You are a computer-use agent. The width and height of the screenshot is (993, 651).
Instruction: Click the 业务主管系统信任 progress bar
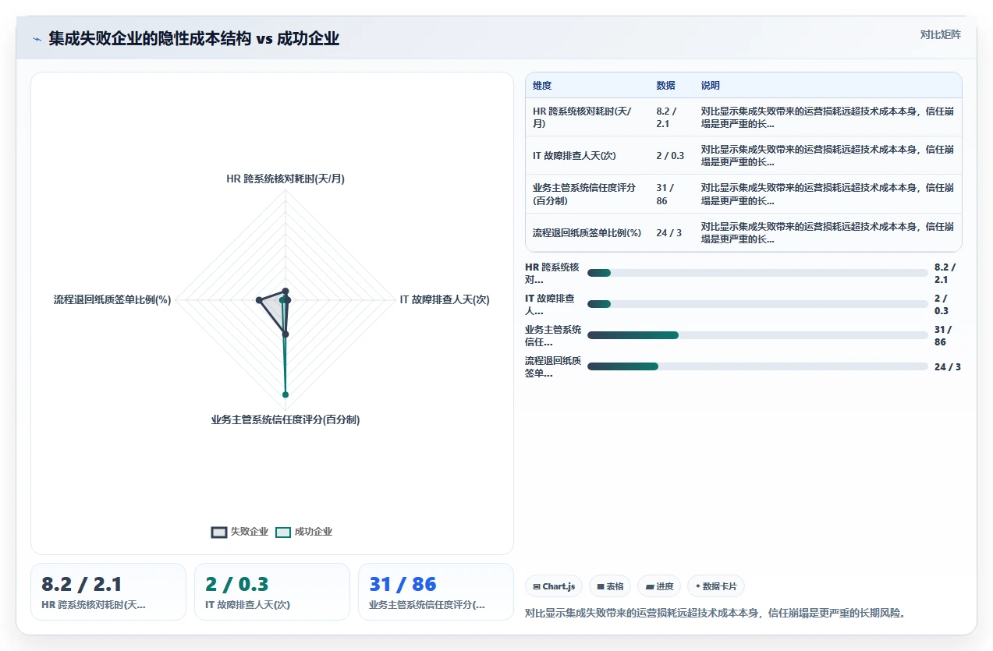(757, 335)
